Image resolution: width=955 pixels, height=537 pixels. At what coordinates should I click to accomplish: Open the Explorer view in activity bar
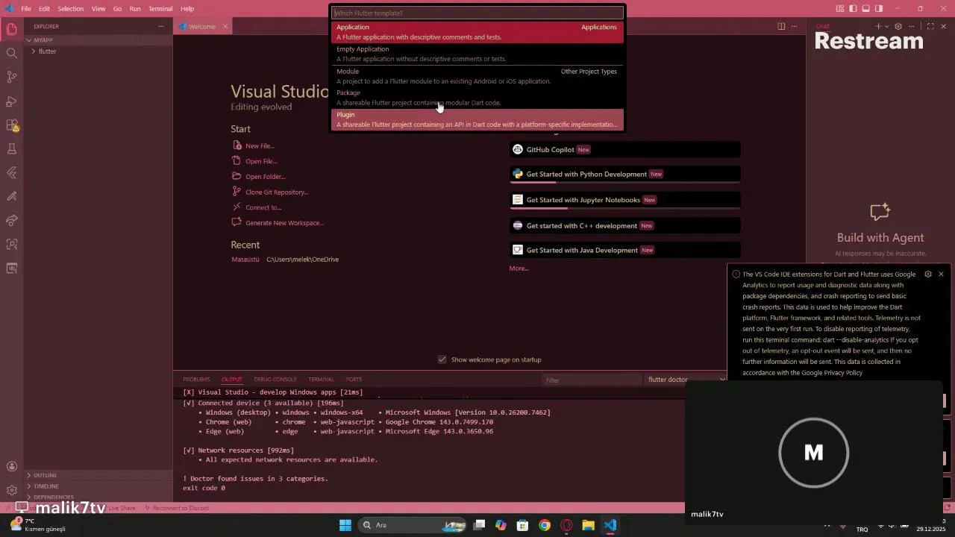[12, 29]
